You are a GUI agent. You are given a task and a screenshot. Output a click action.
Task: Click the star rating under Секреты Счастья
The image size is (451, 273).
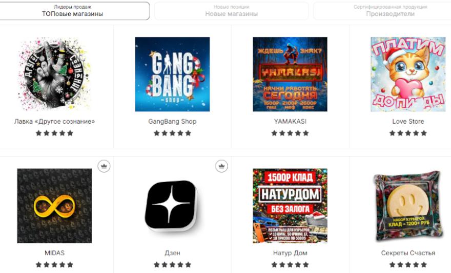pos(408,265)
